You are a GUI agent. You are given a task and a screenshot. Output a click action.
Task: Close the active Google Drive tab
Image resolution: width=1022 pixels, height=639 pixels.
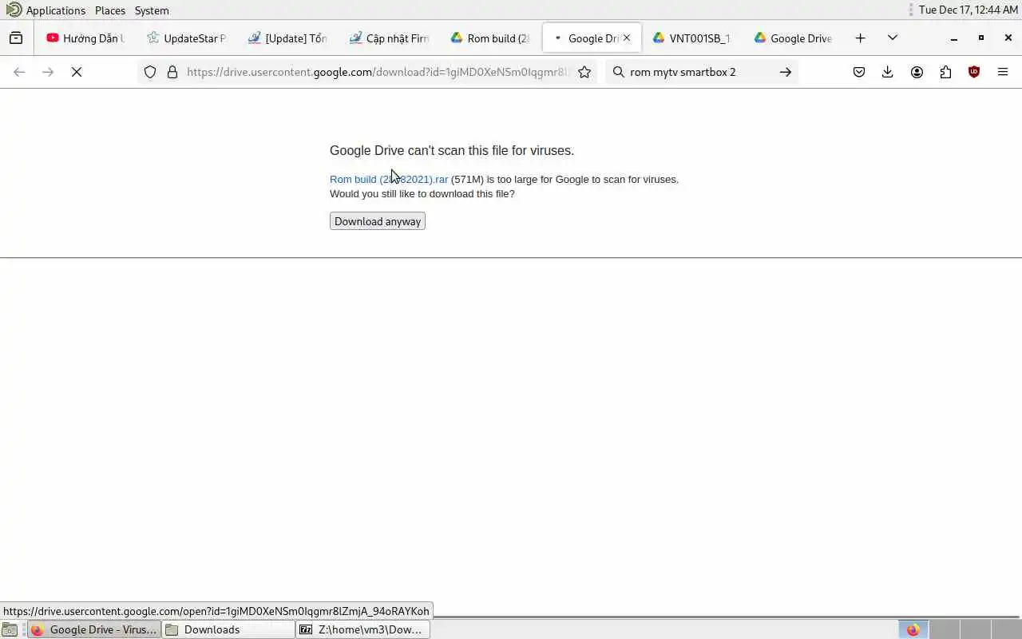[627, 38]
